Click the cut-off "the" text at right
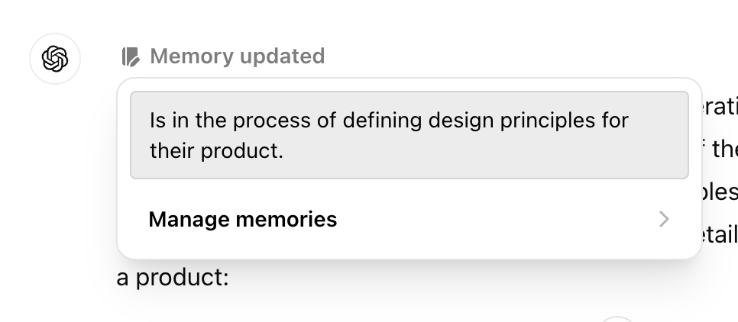This screenshot has width=738, height=322. [x=723, y=149]
